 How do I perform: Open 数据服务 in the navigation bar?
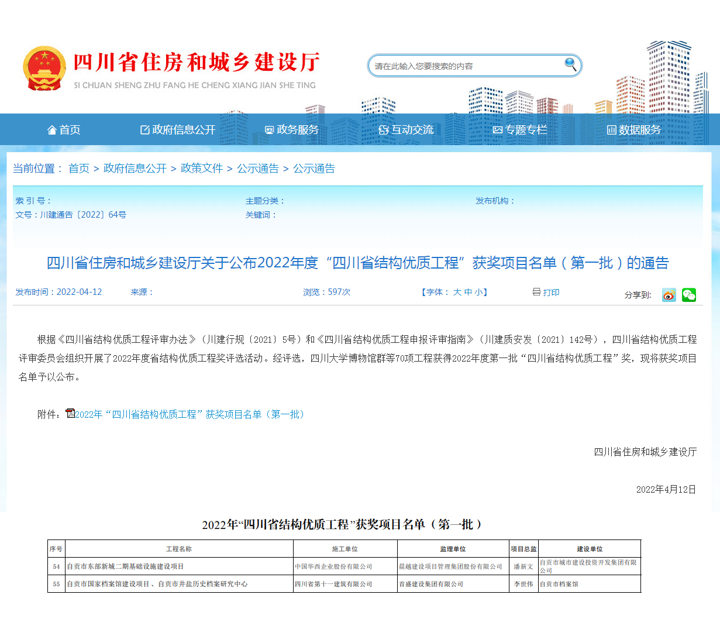pos(634,130)
